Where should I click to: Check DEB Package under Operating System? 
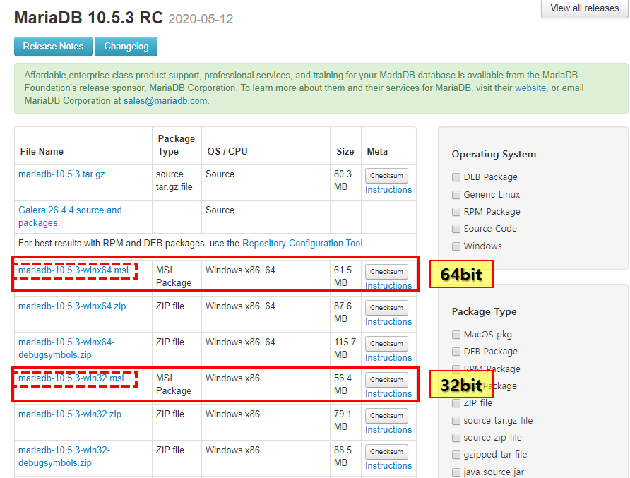456,177
